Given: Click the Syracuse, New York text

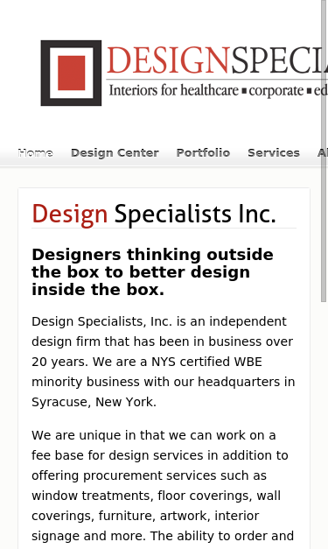Looking at the screenshot, I should tap(94, 402).
